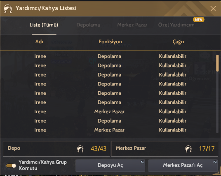Viewport: 221px width, 176px height.
Task: Click pin icon on Merkez Pazar'ı Aç button
Action: pyautogui.click(x=215, y=162)
